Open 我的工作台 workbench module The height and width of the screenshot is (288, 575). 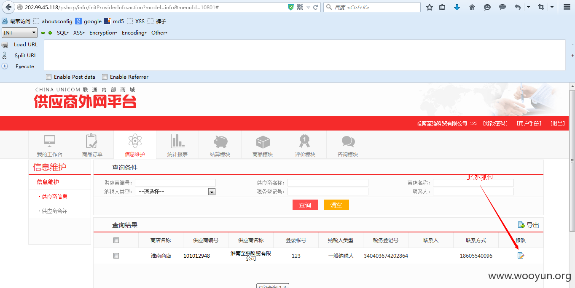coord(49,145)
